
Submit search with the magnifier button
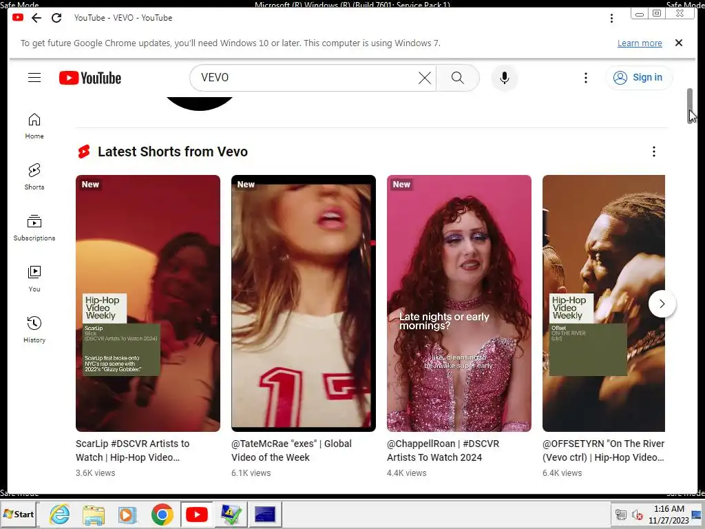(x=457, y=78)
